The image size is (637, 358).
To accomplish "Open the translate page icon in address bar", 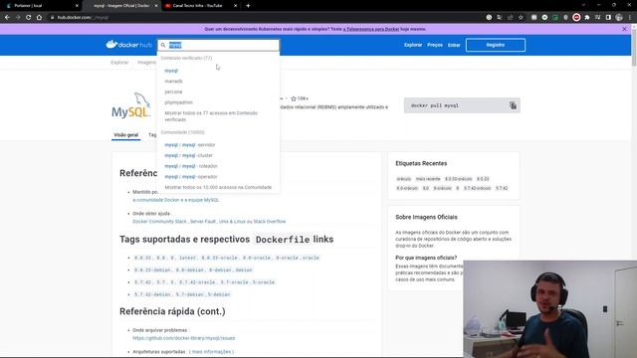I will click(x=500, y=18).
